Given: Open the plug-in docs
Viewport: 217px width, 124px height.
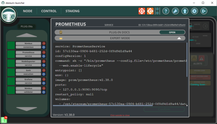Looking at the screenshot, I should (x=172, y=32).
